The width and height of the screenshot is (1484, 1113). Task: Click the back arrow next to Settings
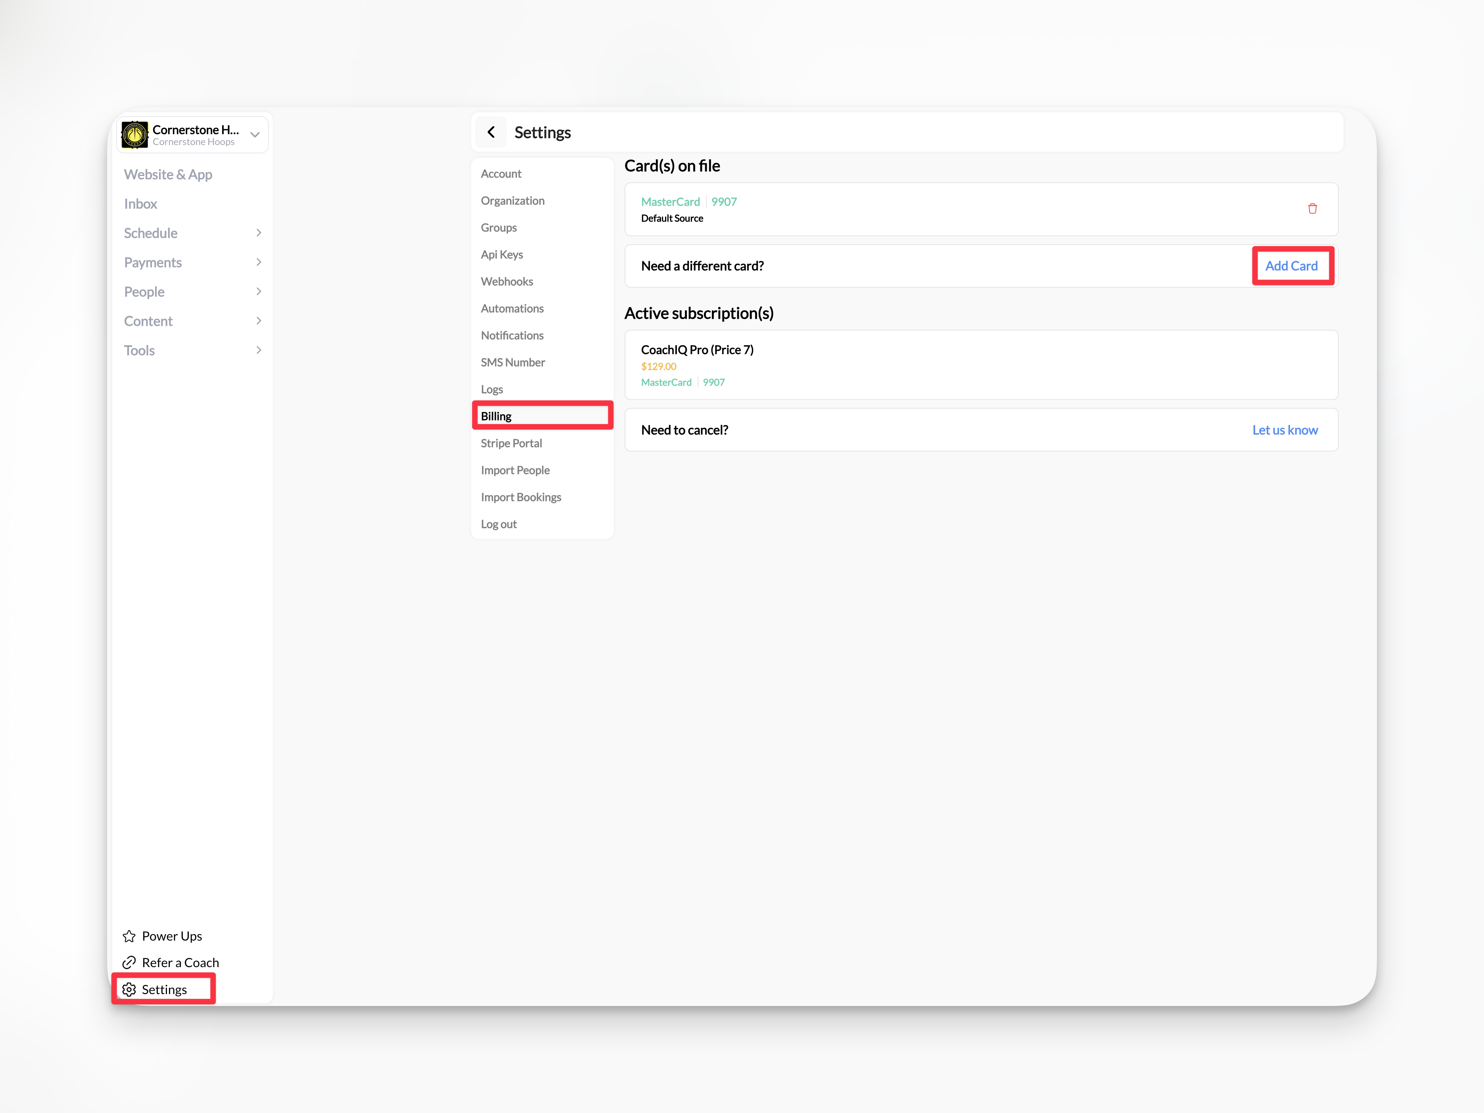[491, 132]
